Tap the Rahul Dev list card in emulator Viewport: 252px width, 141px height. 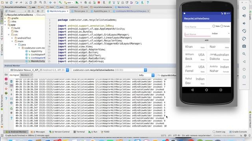(x=195, y=81)
